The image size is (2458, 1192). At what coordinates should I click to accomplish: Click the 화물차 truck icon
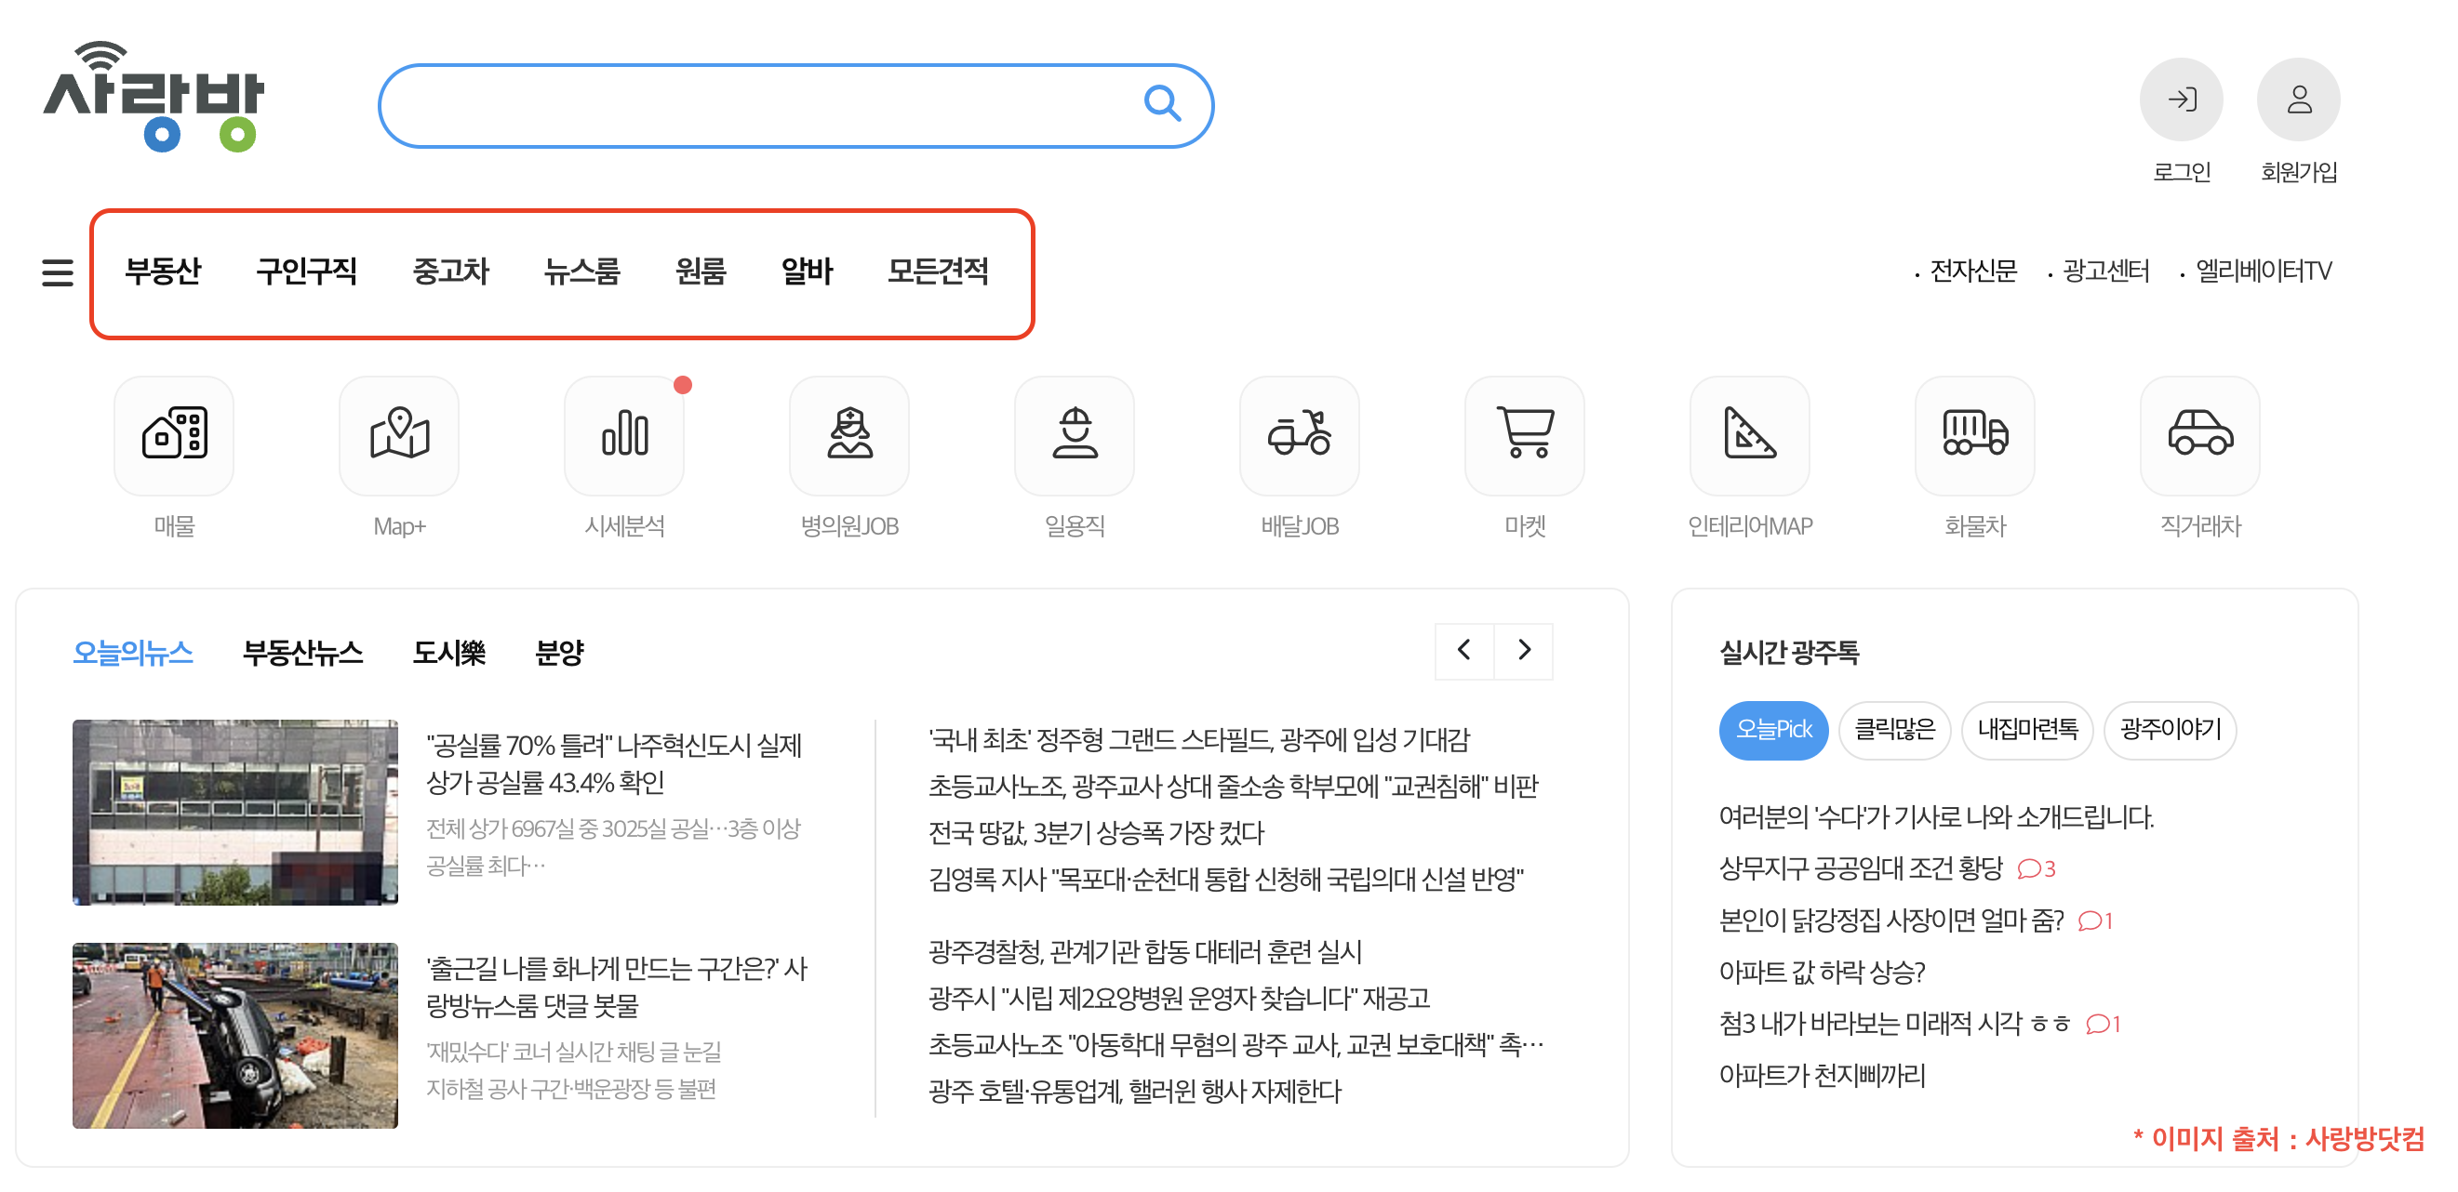[x=1974, y=436]
